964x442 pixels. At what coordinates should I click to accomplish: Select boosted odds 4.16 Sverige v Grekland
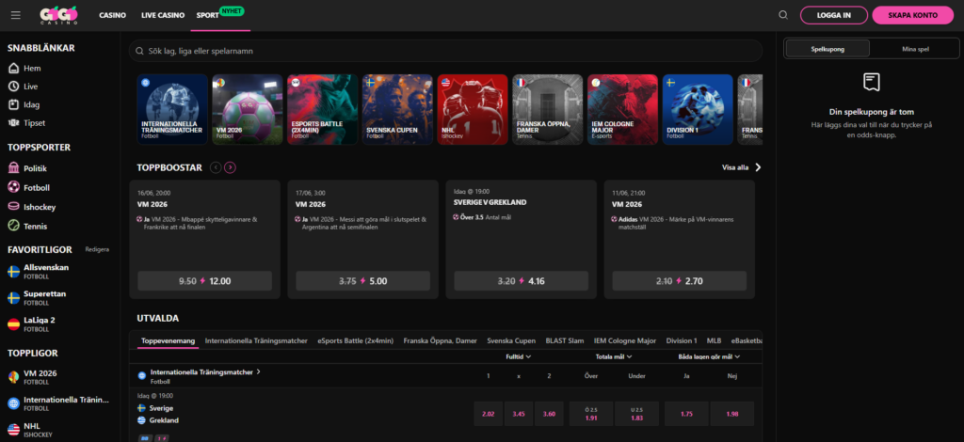[x=521, y=281]
